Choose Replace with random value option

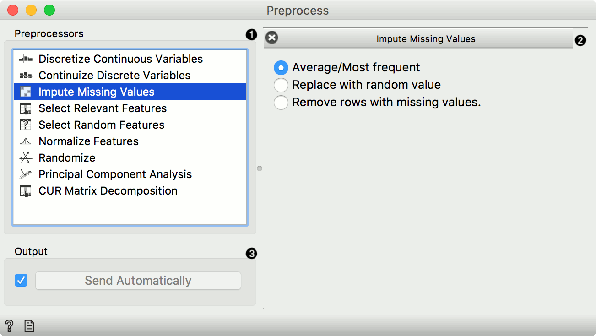(x=281, y=85)
